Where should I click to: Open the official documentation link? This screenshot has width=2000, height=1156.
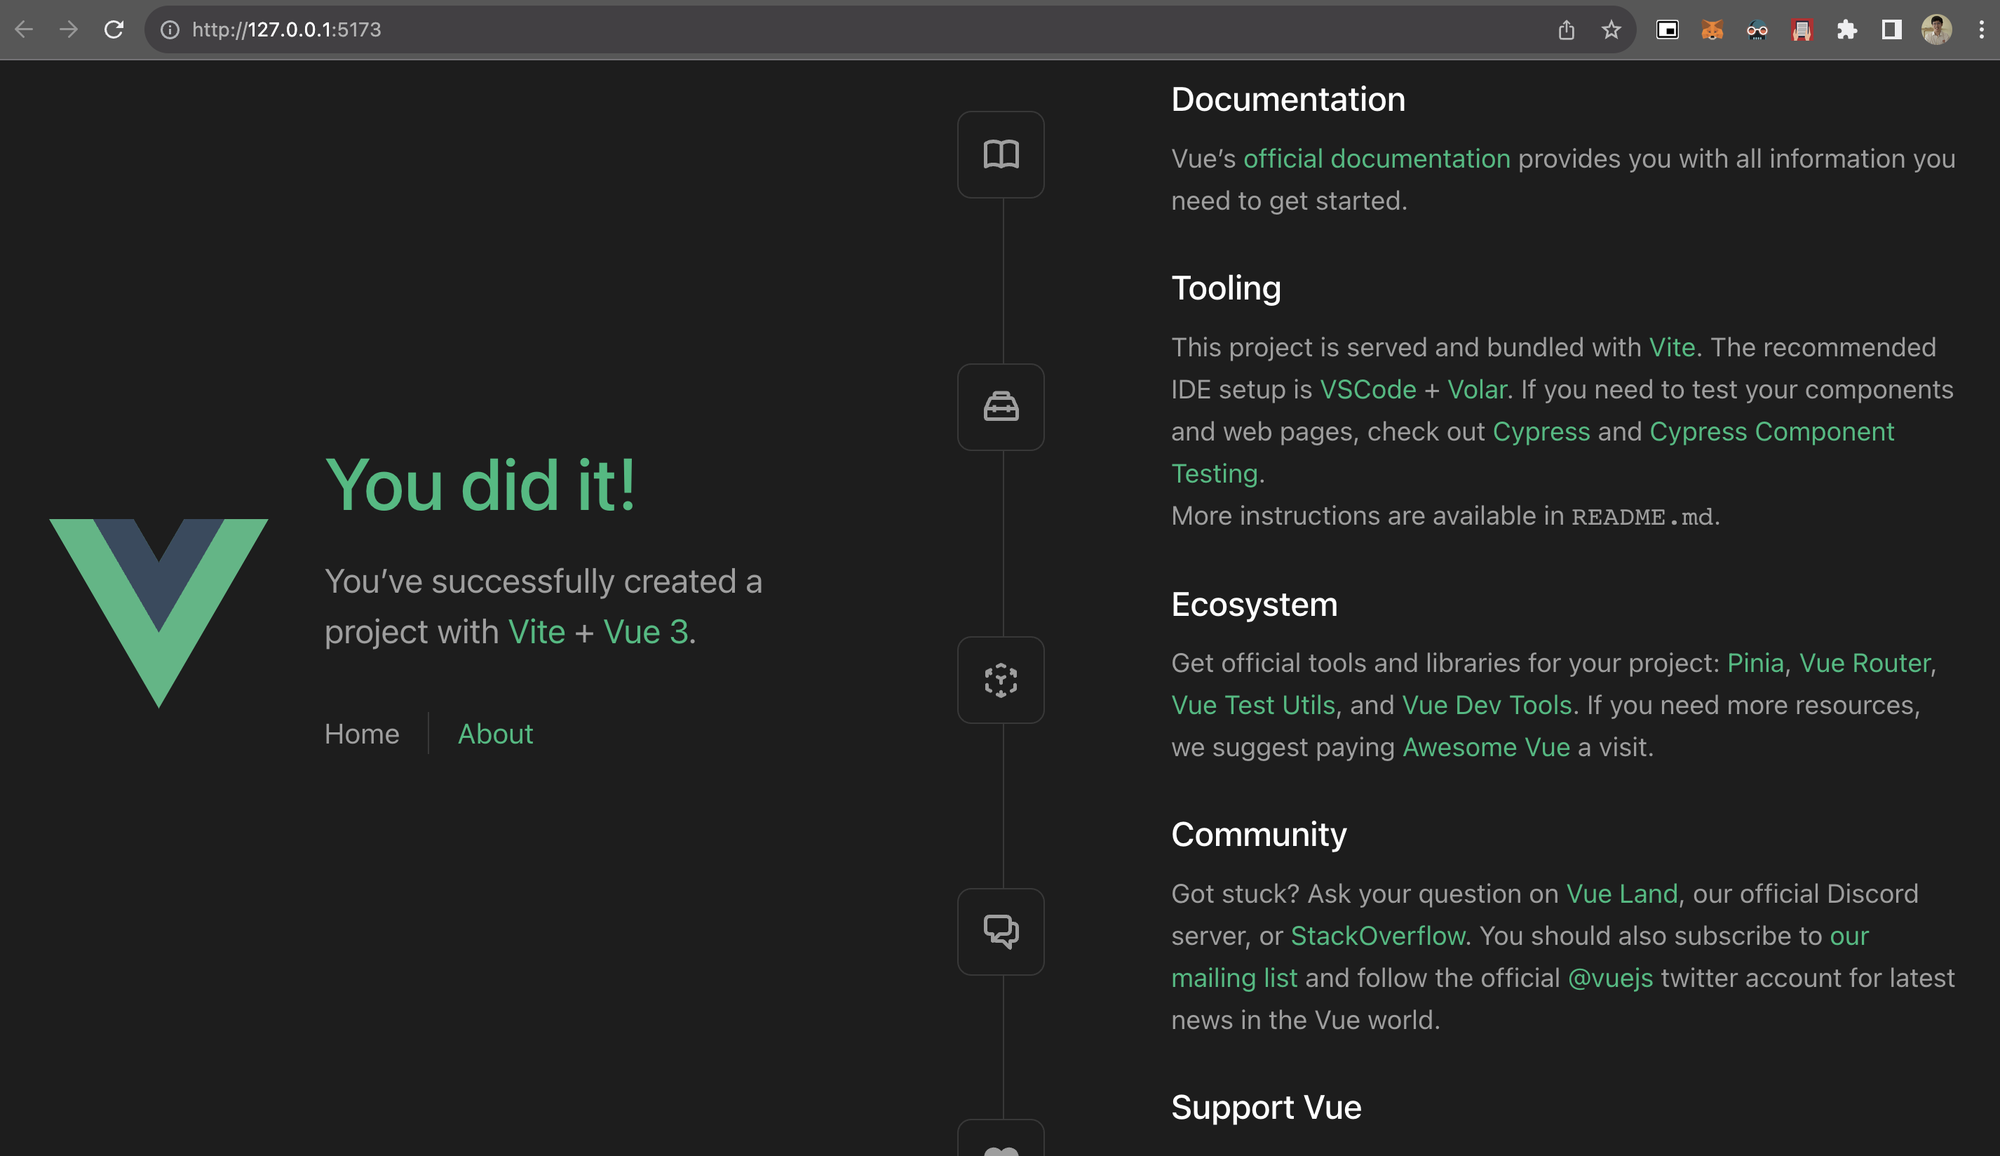click(x=1377, y=159)
